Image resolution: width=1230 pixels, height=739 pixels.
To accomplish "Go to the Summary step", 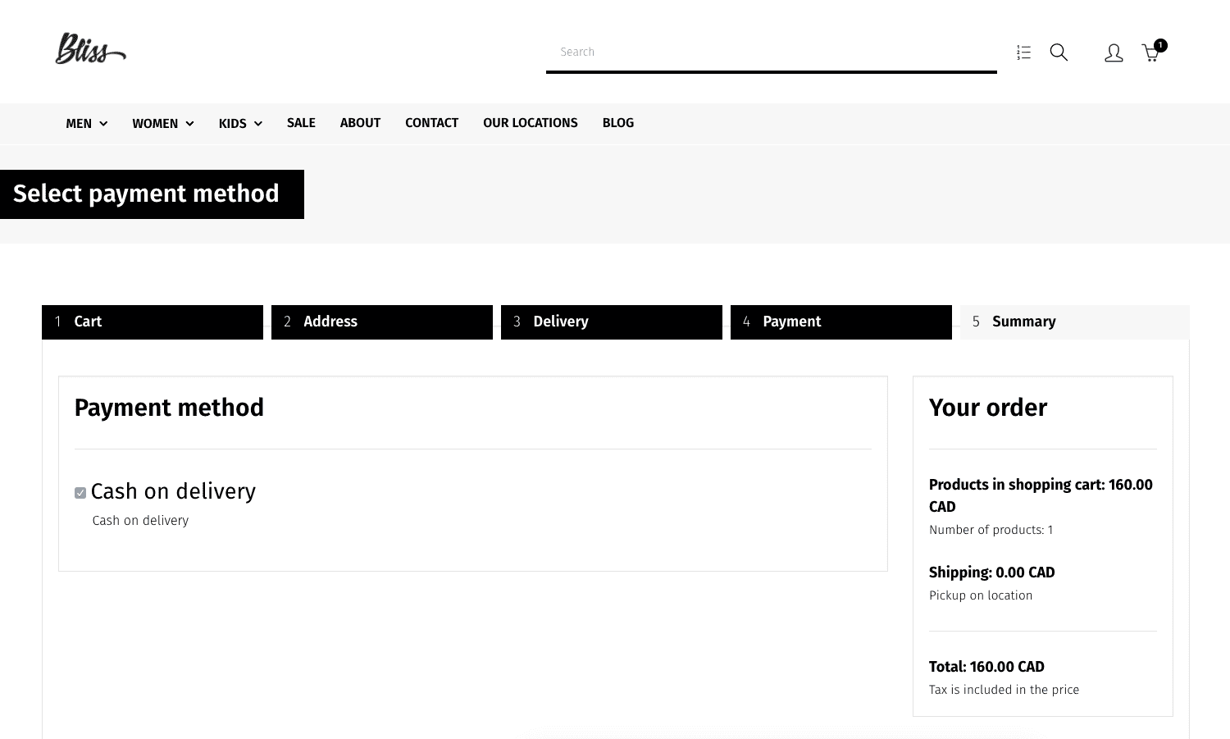I will (x=1074, y=322).
